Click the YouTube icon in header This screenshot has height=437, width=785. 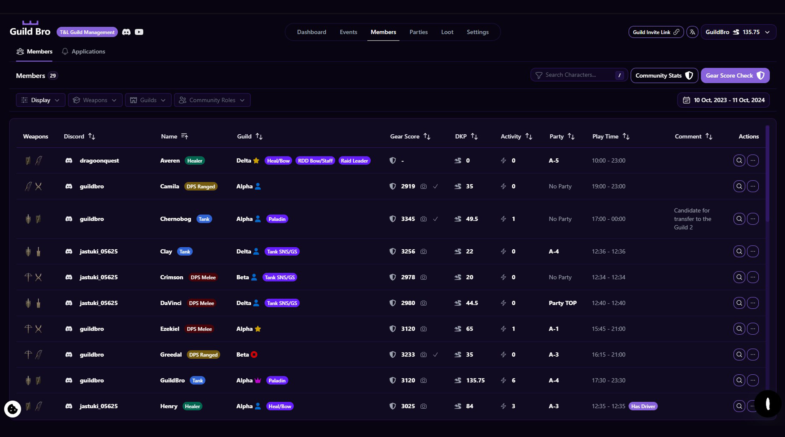pos(139,32)
